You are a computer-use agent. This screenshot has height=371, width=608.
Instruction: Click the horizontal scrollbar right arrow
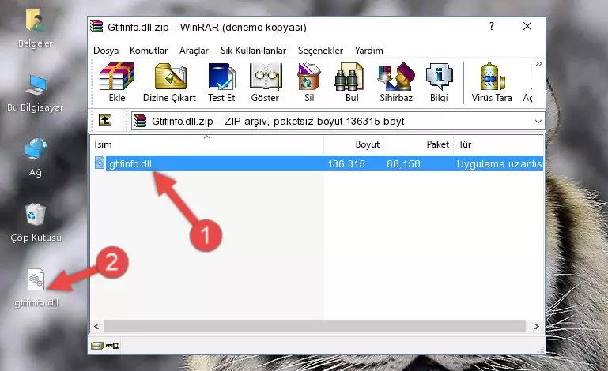tap(537, 327)
